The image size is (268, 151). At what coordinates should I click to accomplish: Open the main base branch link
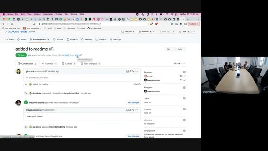point(67,55)
